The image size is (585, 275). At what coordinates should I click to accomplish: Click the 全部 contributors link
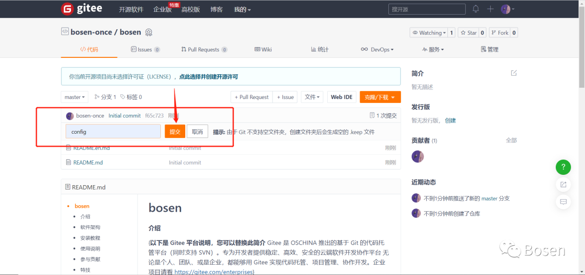[x=511, y=140]
